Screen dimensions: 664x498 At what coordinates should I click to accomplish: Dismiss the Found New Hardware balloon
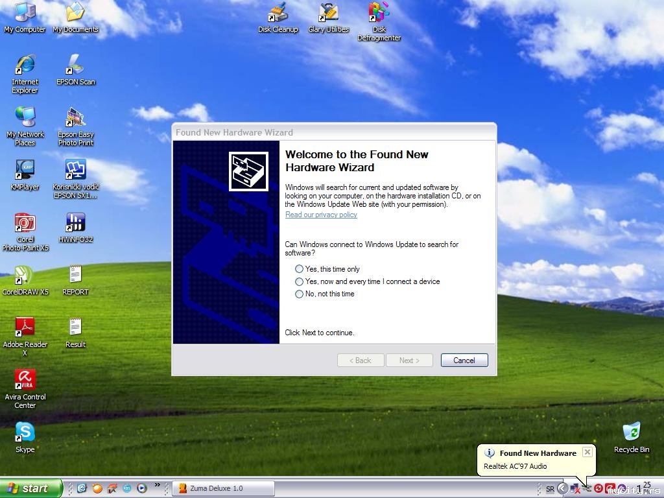coord(587,452)
